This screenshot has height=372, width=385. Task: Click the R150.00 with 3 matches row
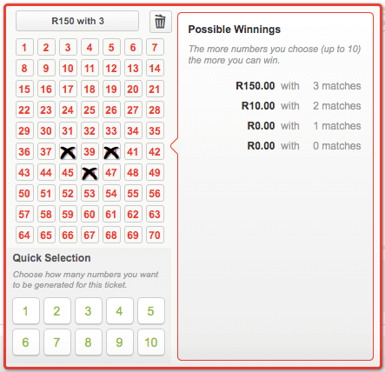tap(298, 86)
